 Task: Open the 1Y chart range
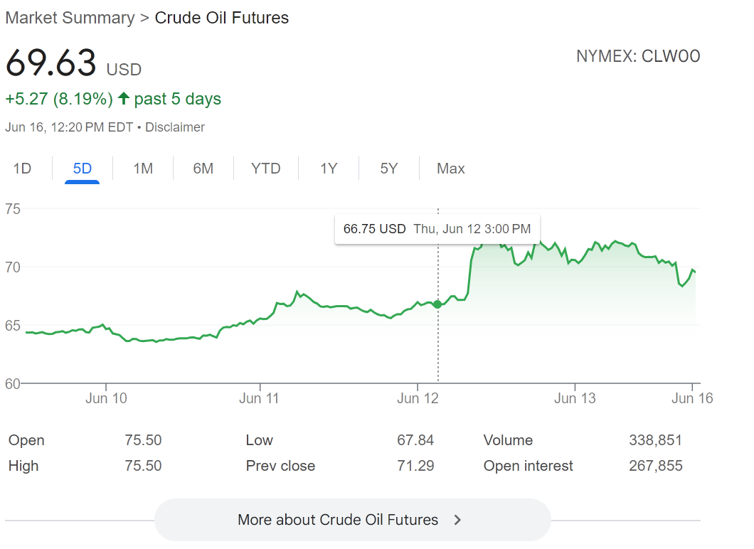[x=329, y=169]
